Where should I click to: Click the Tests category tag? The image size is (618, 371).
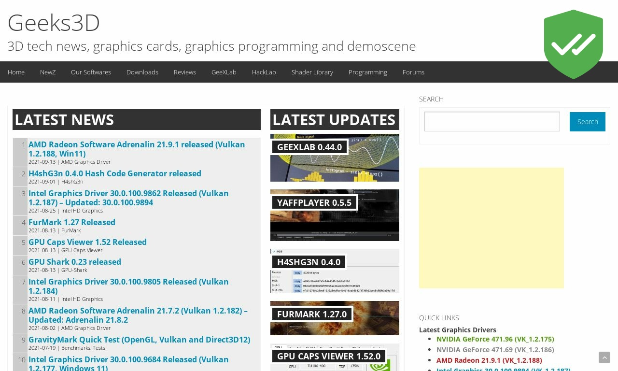99,348
